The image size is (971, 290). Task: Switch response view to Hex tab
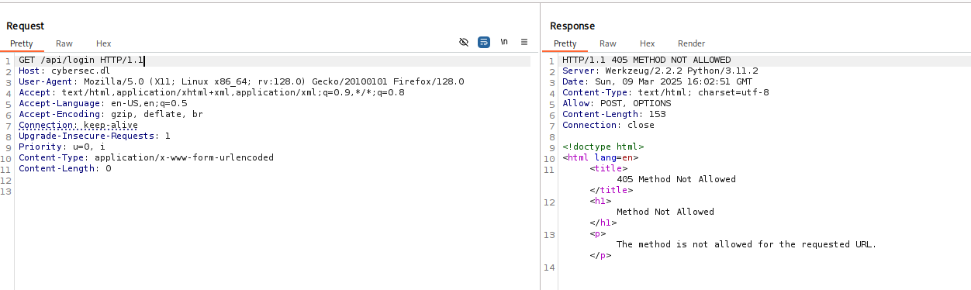click(648, 43)
